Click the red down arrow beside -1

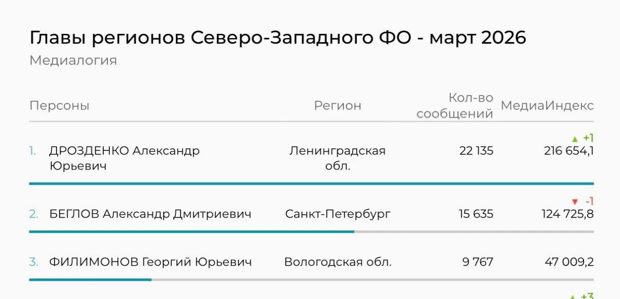point(575,202)
